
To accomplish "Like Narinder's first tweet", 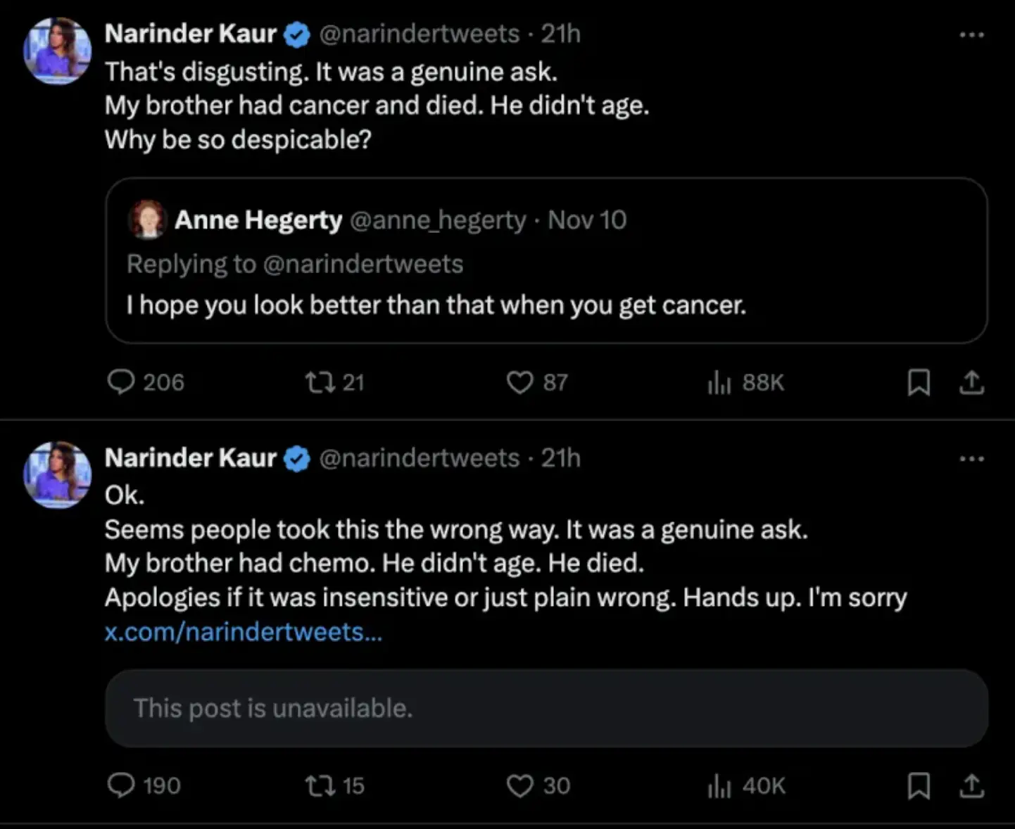I will click(x=520, y=382).
